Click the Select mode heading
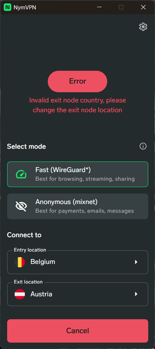The width and height of the screenshot is (155, 349). (x=26, y=146)
